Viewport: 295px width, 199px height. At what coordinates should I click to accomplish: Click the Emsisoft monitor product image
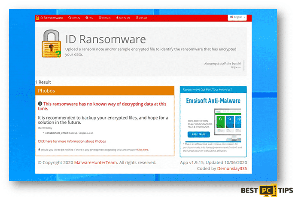(228, 125)
